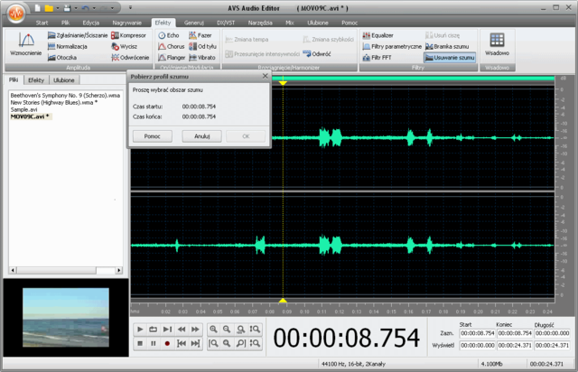Open the Mix ribbon tab
Screen dimensions: 578x372
pos(289,23)
